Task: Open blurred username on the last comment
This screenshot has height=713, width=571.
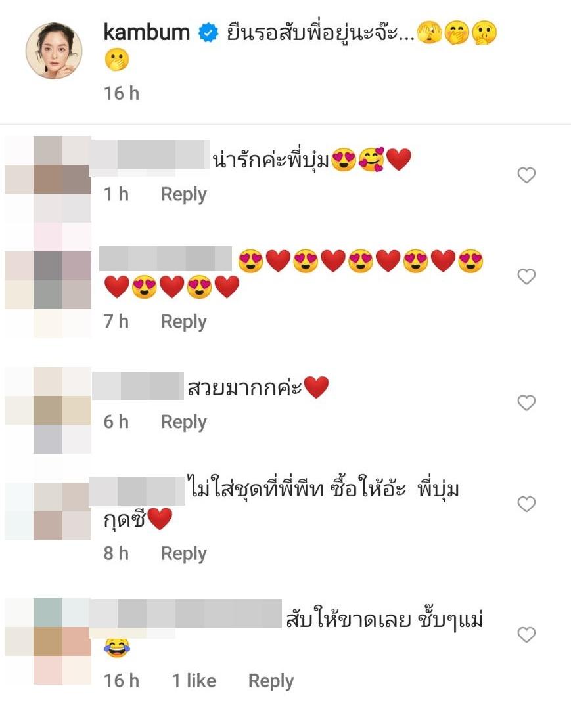Action: [185, 615]
